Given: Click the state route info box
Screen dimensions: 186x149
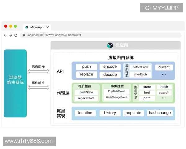Looking at the screenshot, I should pos(147,87).
